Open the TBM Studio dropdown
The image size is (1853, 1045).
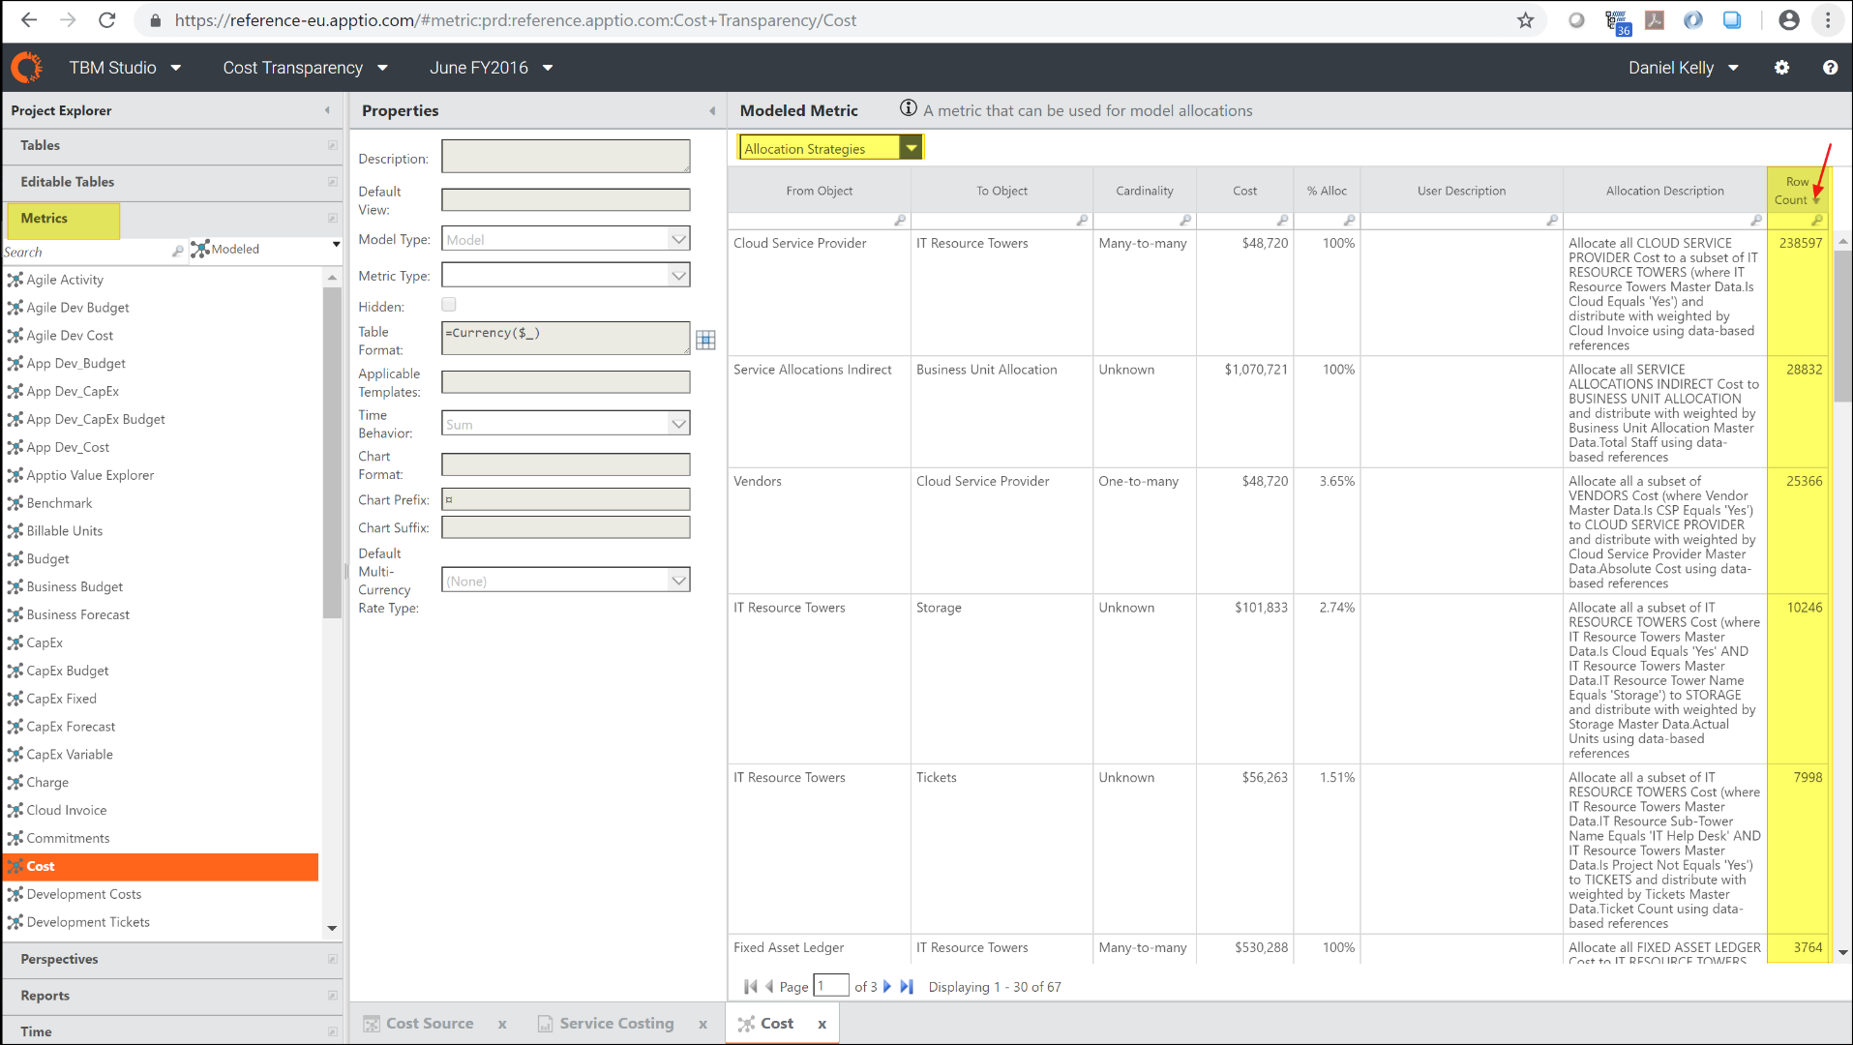point(125,68)
